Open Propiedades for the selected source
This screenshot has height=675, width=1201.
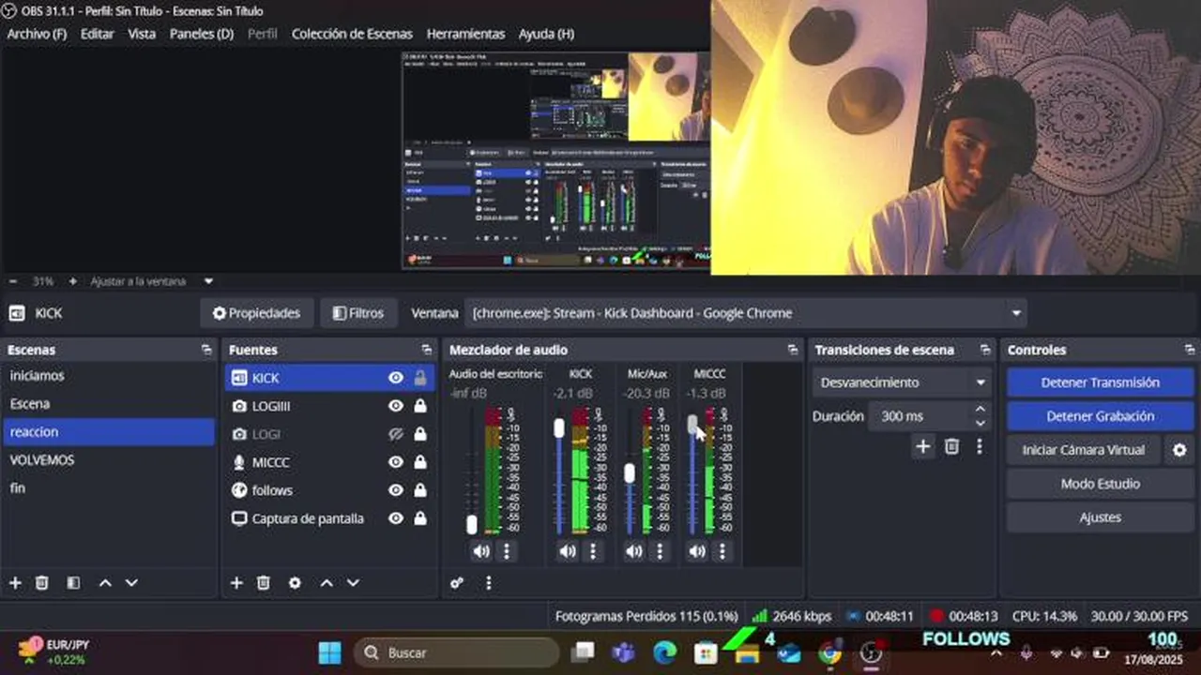tap(256, 313)
